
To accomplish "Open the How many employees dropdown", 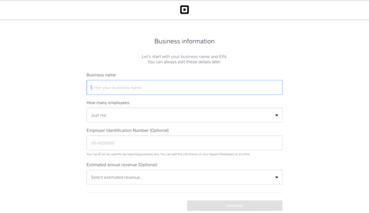I will (x=184, y=115).
